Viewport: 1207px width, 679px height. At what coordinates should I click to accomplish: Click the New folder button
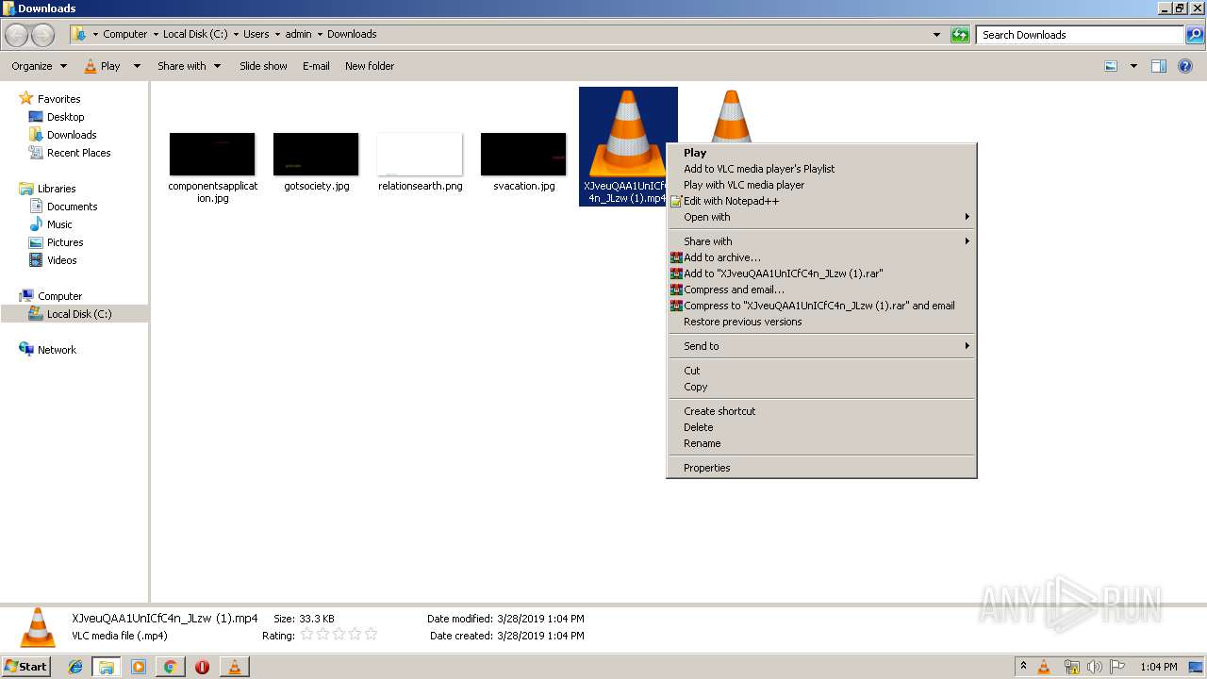[x=370, y=66]
